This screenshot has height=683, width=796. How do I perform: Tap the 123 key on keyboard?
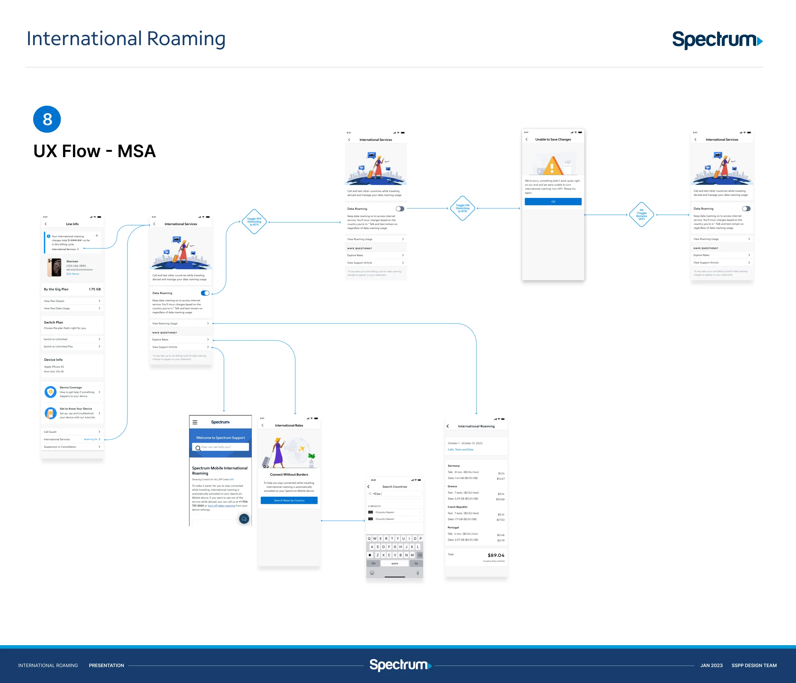373,564
